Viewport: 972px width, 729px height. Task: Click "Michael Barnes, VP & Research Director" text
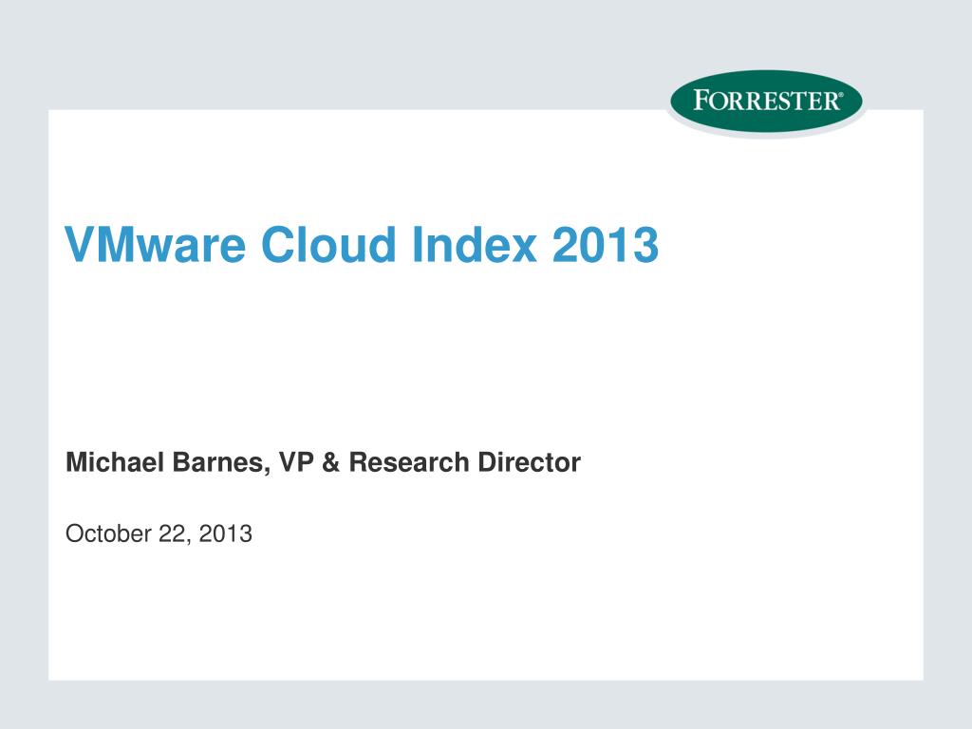[x=323, y=462]
